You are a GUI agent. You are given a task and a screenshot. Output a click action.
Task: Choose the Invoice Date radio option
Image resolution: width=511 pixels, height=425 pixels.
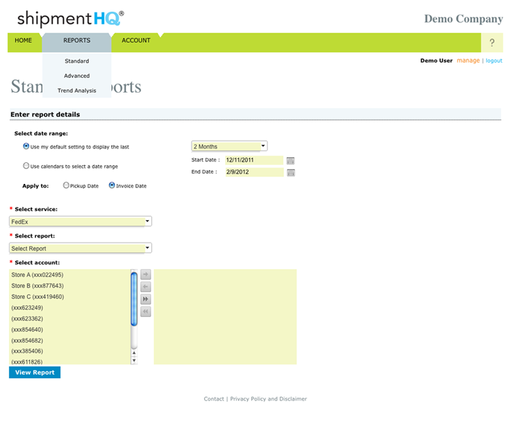(x=112, y=185)
